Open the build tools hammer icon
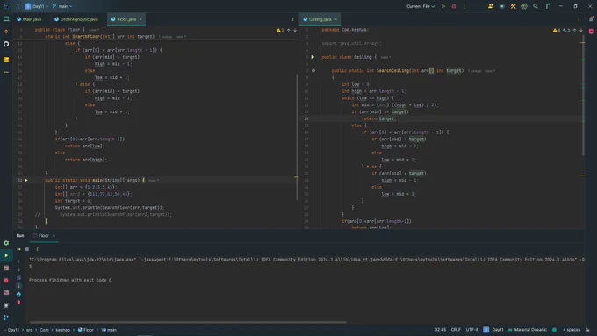 (514, 6)
